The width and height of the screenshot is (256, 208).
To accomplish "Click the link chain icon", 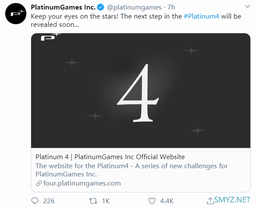I will tap(39, 183).
